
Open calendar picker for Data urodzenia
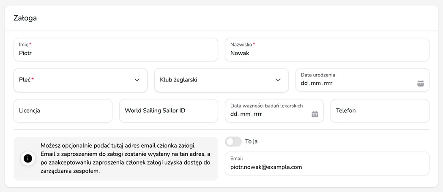tap(421, 83)
